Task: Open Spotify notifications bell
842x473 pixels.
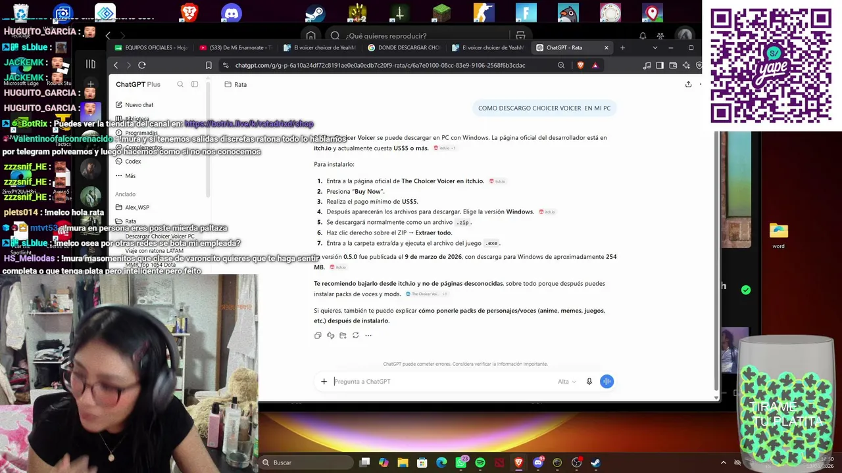Action: click(x=643, y=35)
